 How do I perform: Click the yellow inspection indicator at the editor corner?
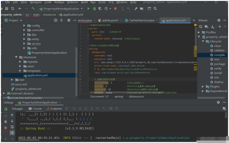195,25
